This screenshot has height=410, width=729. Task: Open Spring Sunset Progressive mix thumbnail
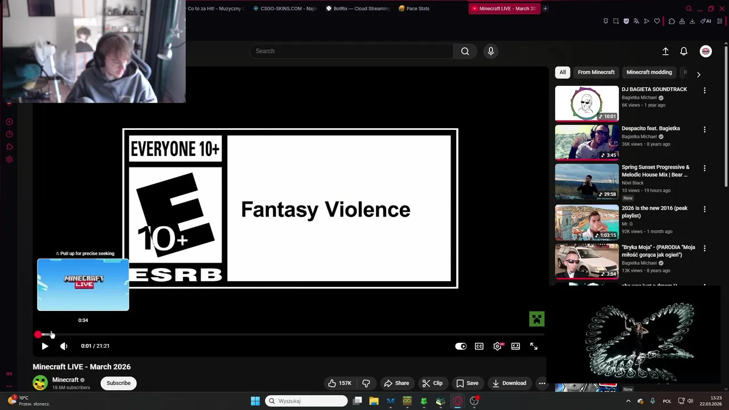click(x=587, y=182)
